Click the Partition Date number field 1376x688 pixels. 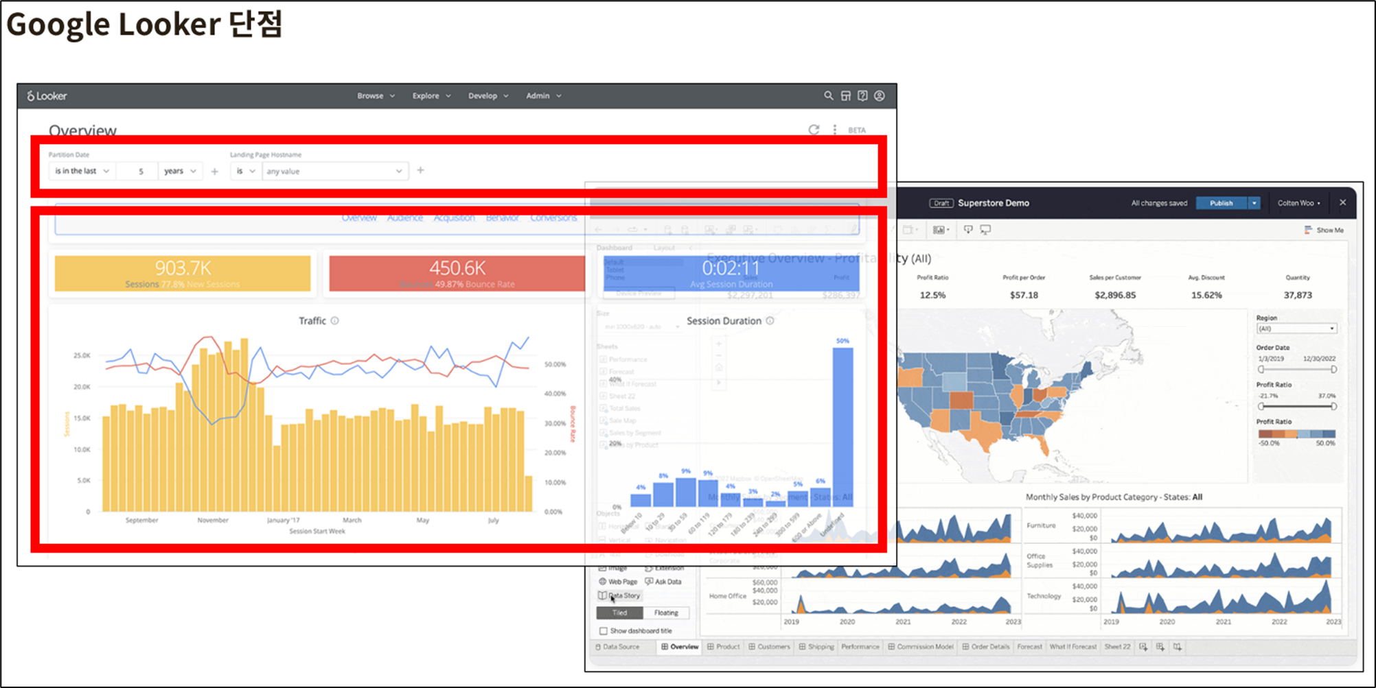click(x=137, y=171)
